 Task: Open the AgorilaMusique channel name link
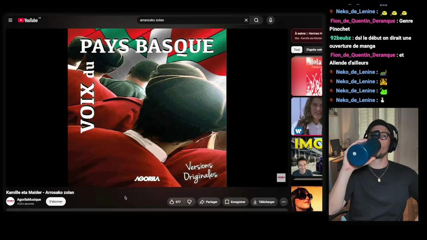click(x=29, y=200)
